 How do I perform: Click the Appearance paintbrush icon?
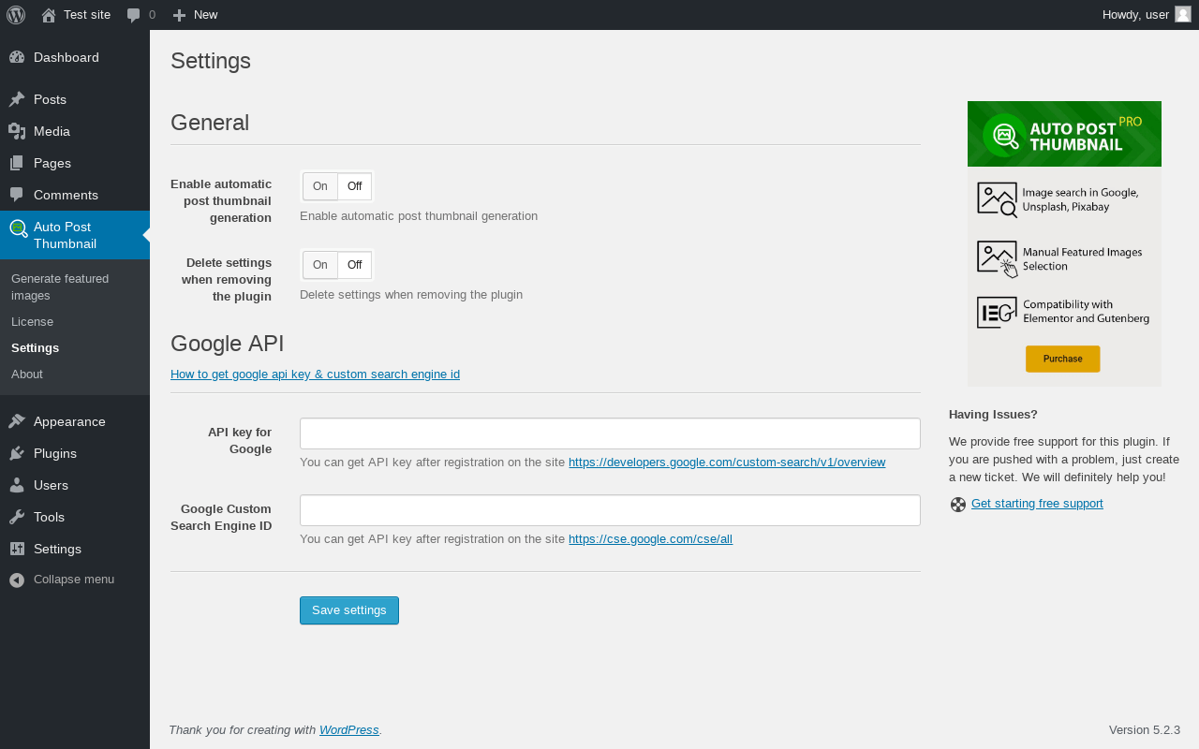click(x=17, y=421)
